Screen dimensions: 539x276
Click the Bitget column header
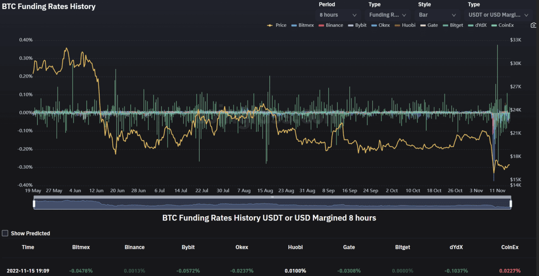(x=402, y=247)
